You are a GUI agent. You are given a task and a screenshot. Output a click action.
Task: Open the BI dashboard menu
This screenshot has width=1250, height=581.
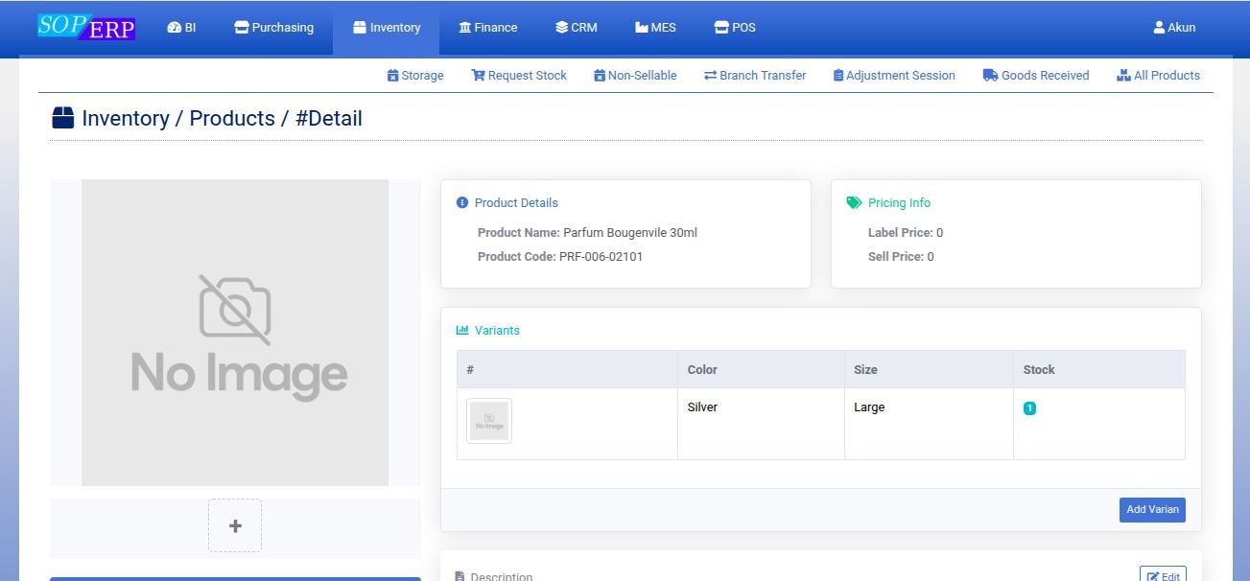click(x=181, y=28)
